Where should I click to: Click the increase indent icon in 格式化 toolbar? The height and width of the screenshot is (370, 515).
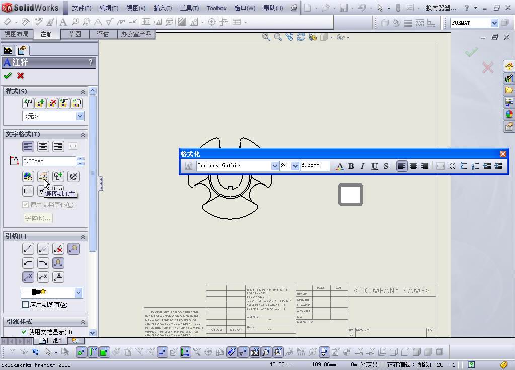click(498, 166)
